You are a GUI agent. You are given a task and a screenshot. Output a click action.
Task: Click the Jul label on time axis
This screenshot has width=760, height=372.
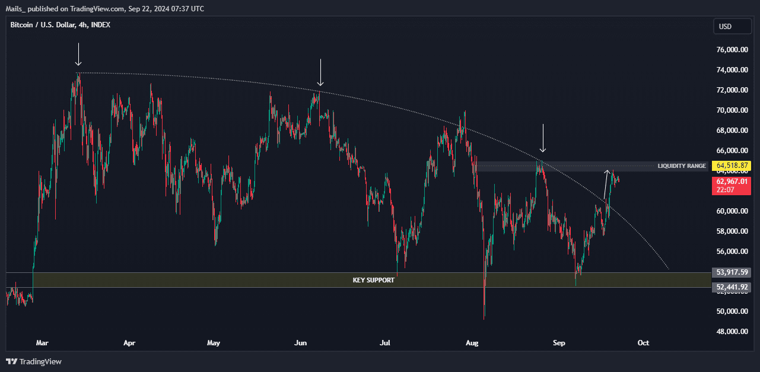[385, 343]
